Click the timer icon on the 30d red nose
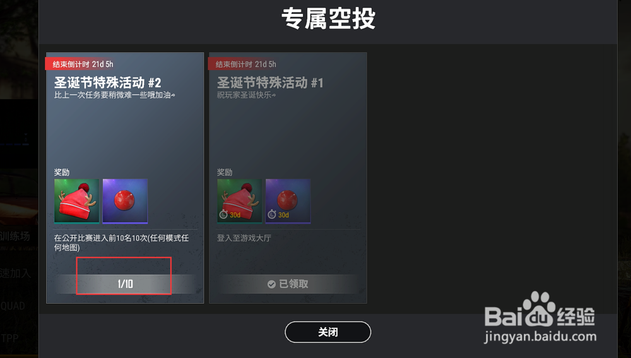The height and width of the screenshot is (358, 631). (272, 215)
